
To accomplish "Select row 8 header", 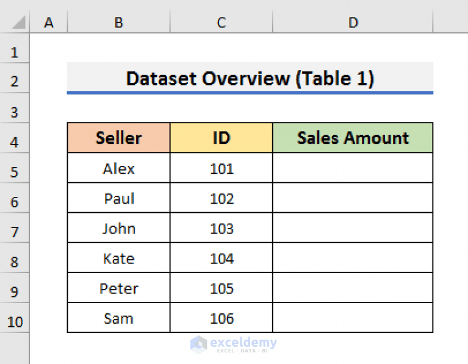I will click(15, 257).
